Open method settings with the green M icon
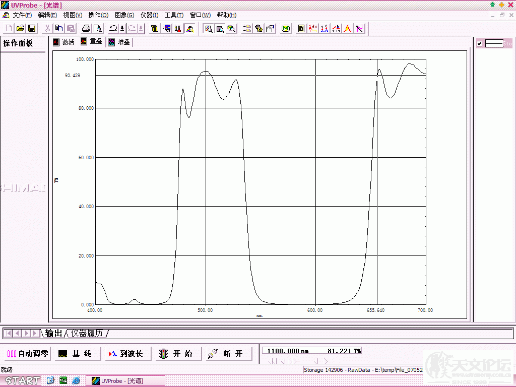Viewport: 516px width, 387px height. click(286, 28)
